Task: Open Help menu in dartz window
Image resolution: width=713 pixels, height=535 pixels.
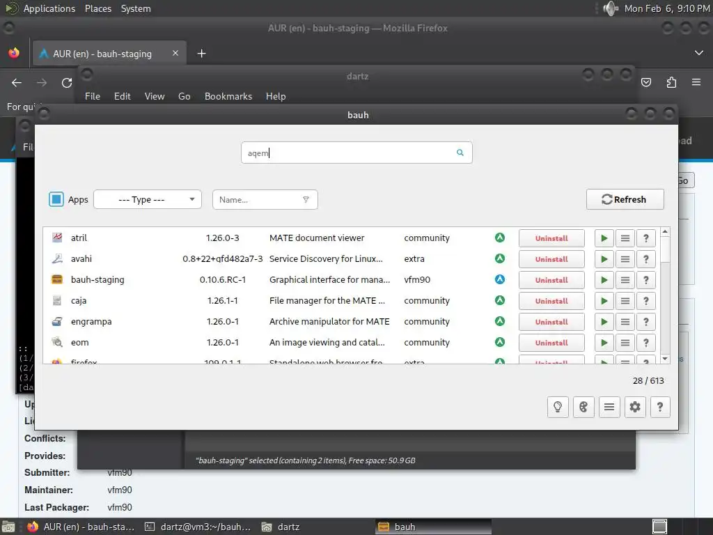Action: (x=276, y=96)
